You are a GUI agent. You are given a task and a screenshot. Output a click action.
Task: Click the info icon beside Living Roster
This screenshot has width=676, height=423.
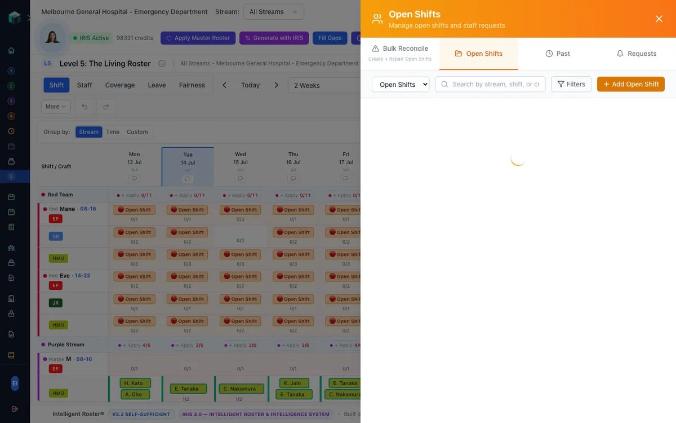coord(162,64)
